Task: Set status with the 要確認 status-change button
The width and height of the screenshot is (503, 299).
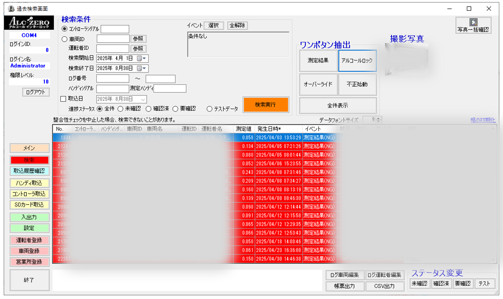Action: click(463, 283)
